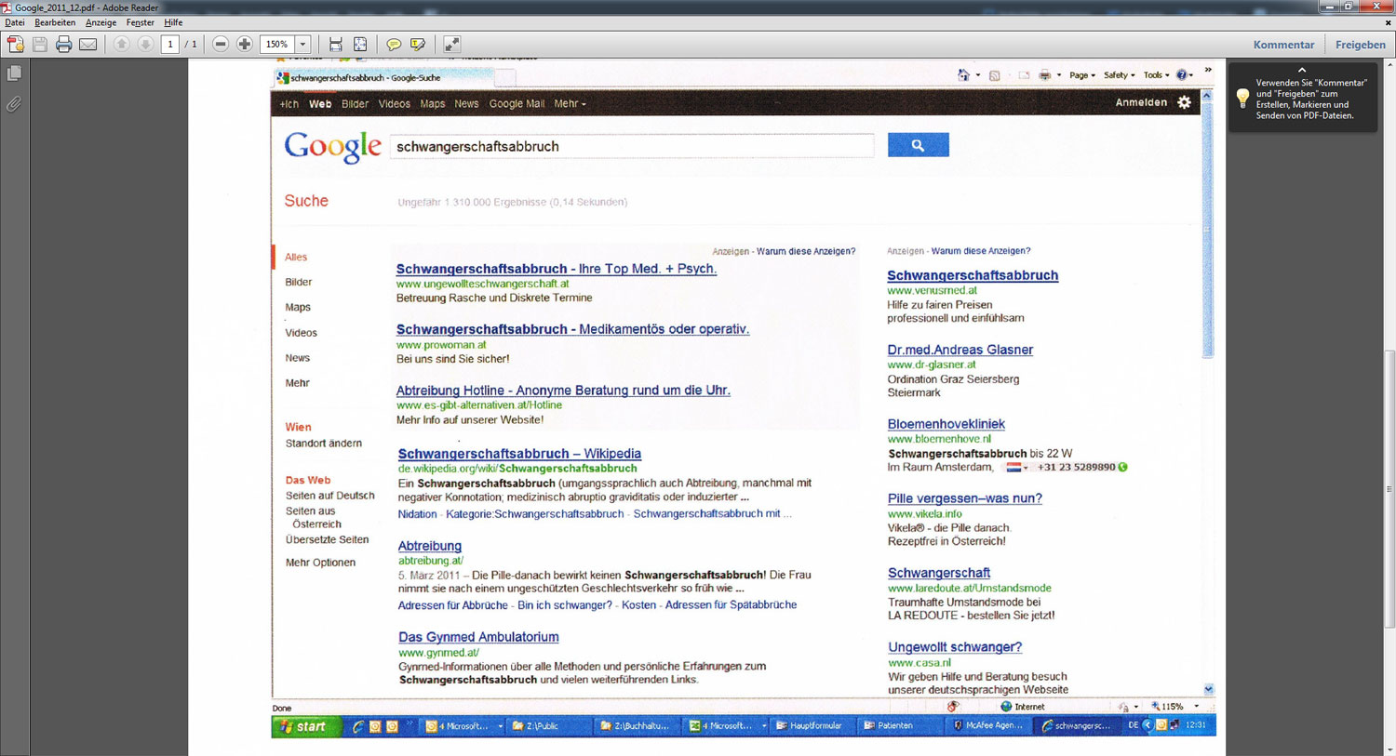
Task: Click Seiten auf Deutsch in the sidebar
Action: [x=329, y=496]
